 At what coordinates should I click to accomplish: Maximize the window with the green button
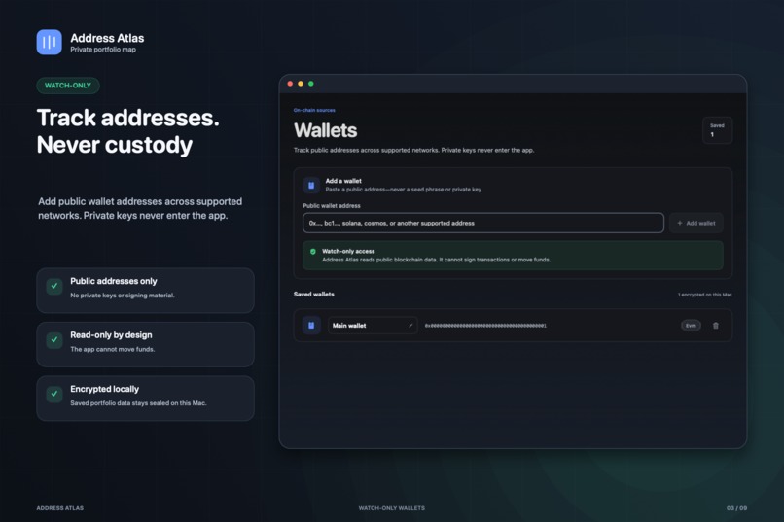311,84
